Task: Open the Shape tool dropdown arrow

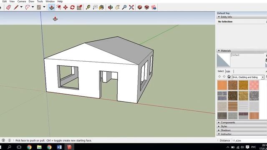Action: point(44,7)
